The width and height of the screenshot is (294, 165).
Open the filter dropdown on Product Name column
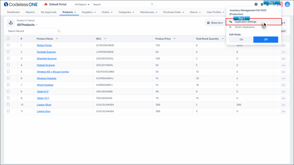[x=57, y=39]
